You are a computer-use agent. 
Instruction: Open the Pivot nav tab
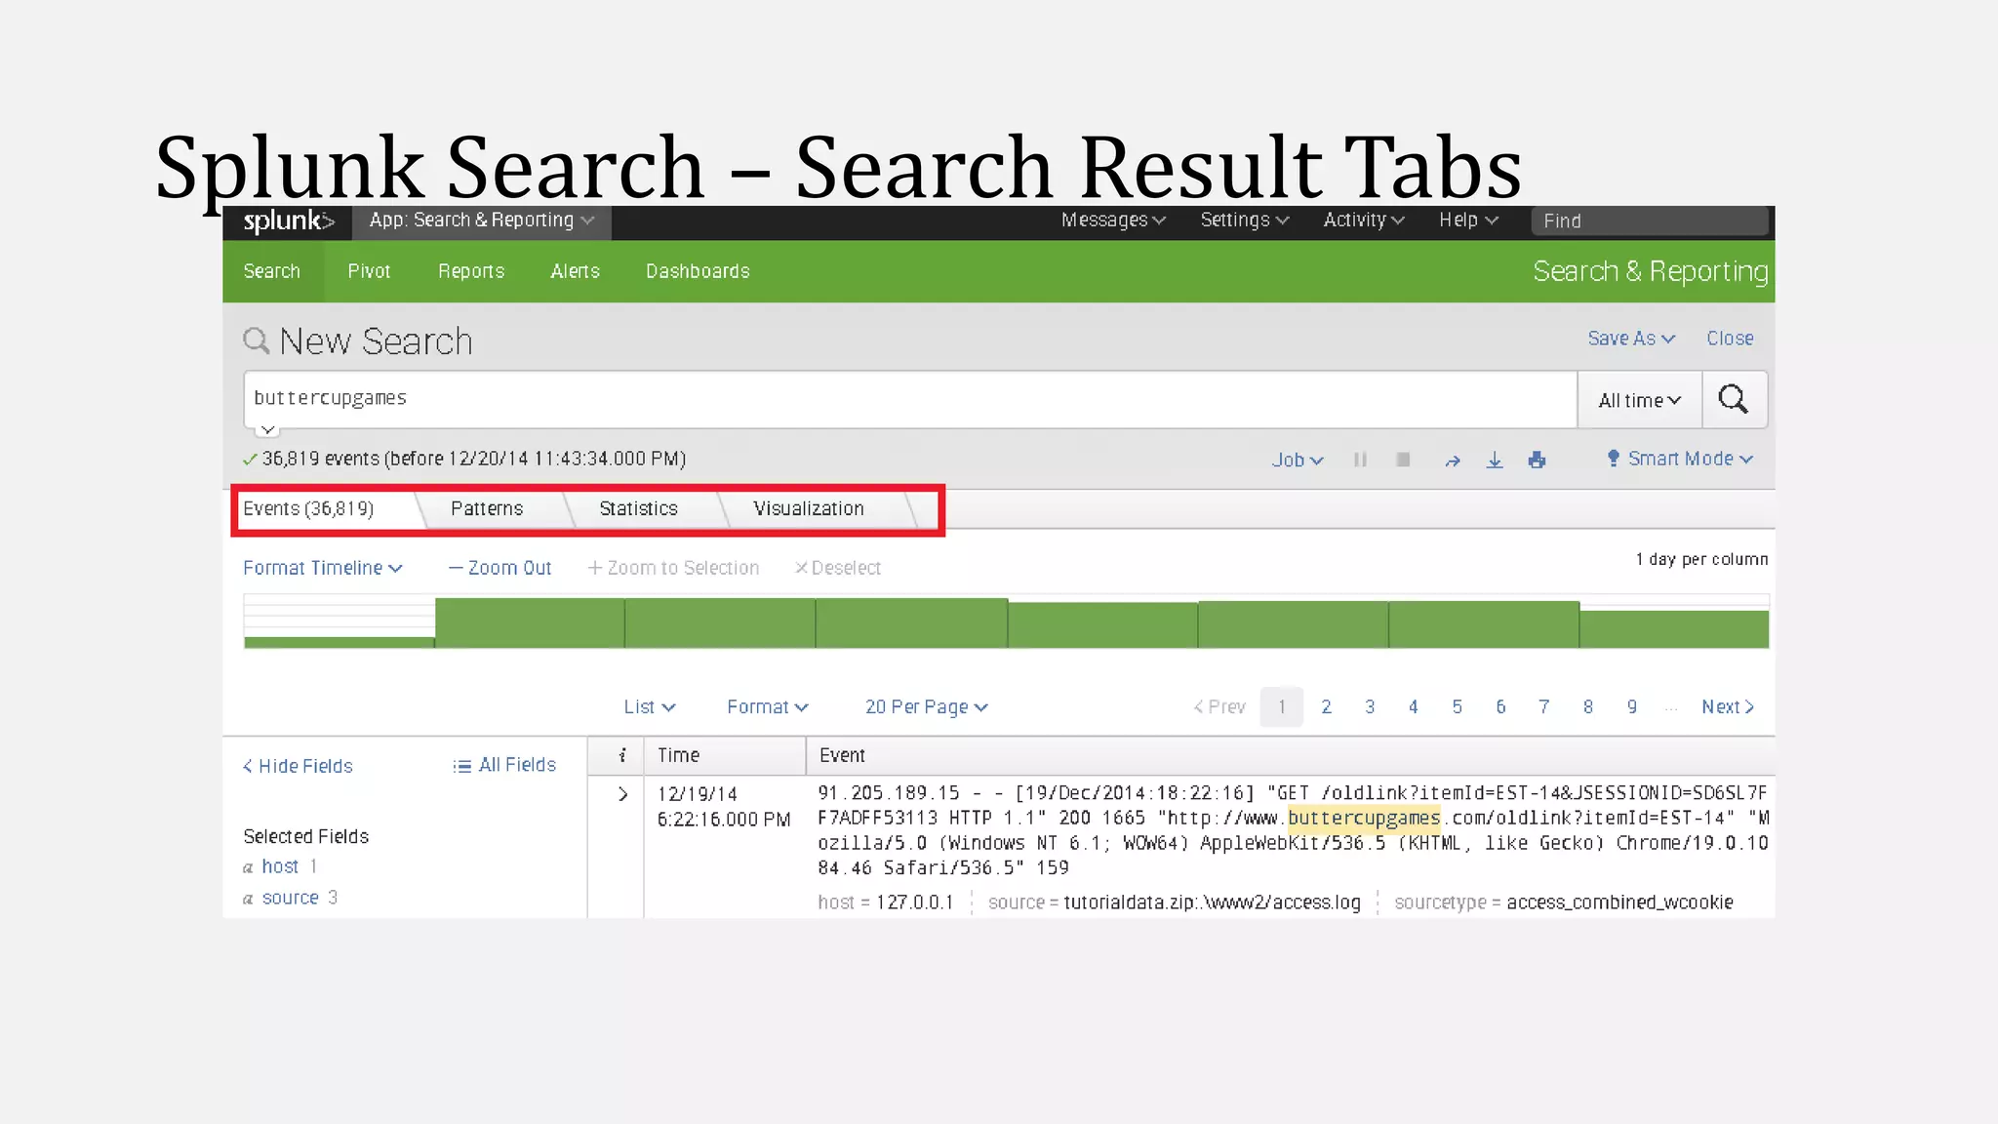coord(369,271)
